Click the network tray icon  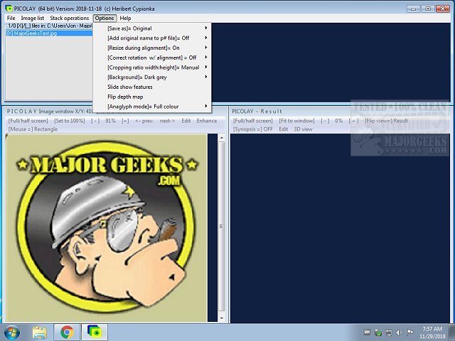(389, 332)
